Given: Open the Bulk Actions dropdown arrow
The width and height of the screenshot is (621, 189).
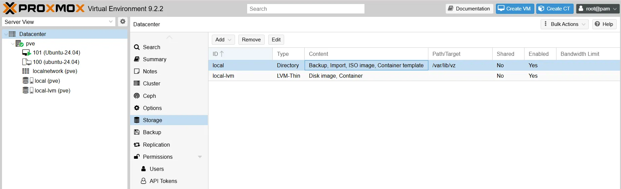Looking at the screenshot, I should pyautogui.click(x=584, y=24).
